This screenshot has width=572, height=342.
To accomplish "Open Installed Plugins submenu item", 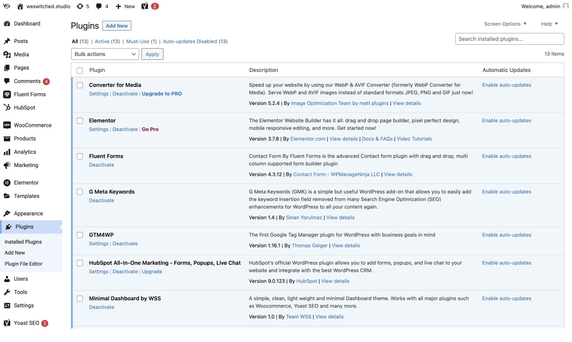I will [x=23, y=242].
